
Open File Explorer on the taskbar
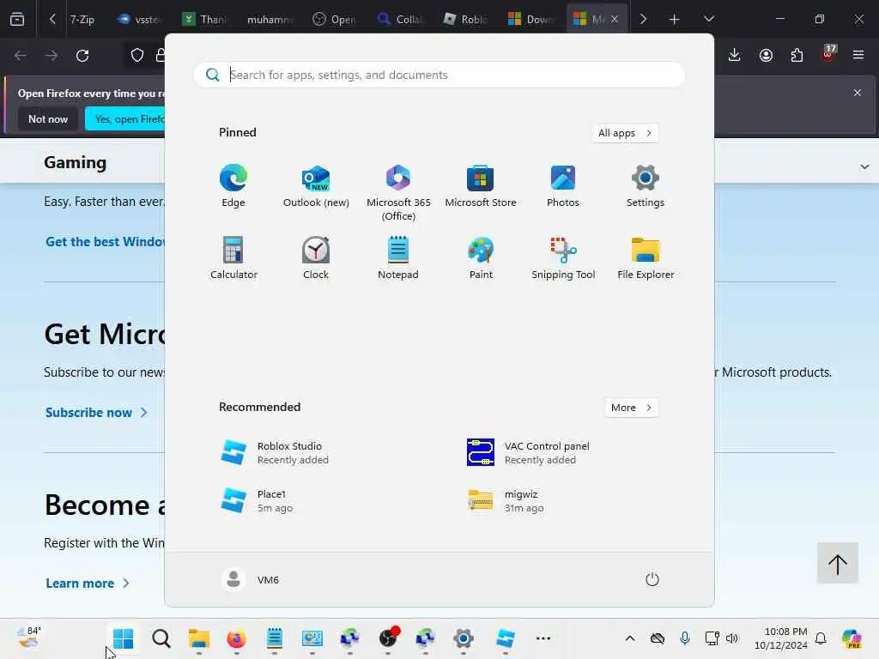tap(198, 638)
